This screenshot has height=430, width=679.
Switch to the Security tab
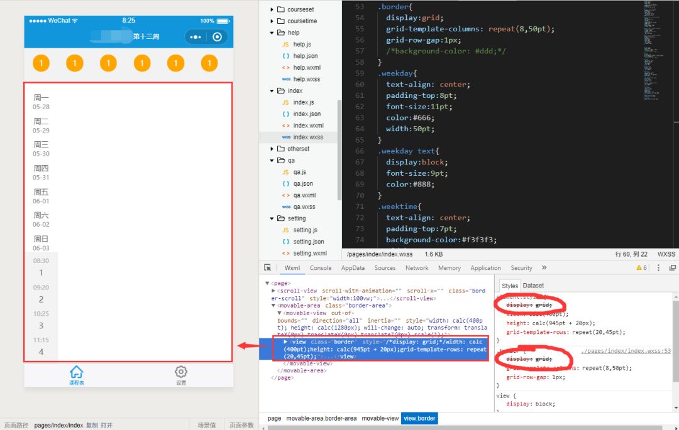521,268
